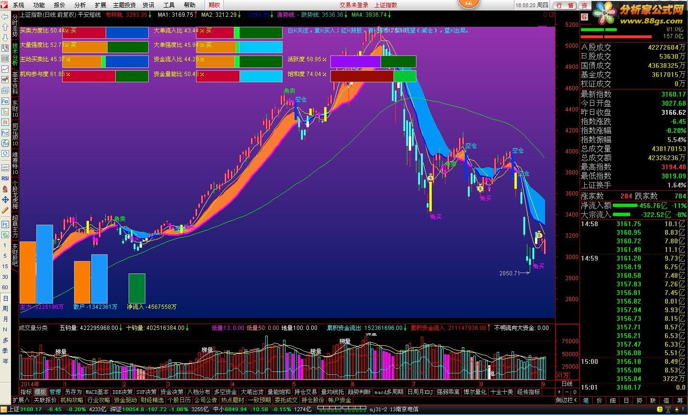
Task: Open the 功能 menu
Action: pyautogui.click(x=39, y=5)
